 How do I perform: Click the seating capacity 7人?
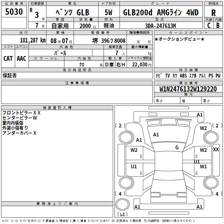(120, 53)
